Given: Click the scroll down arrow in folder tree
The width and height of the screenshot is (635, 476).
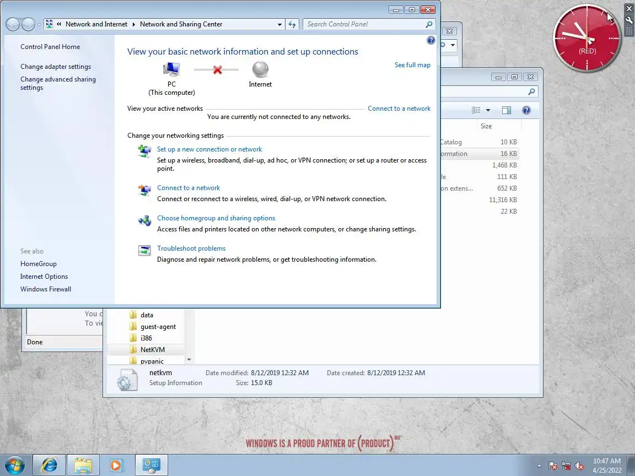Looking at the screenshot, I should click(189, 359).
